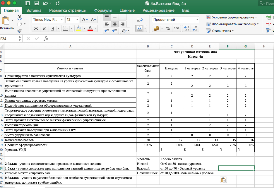Image resolution: width=274 pixels, height=188 pixels.
Task: Apply cell borders button
Action: tap(66, 28)
